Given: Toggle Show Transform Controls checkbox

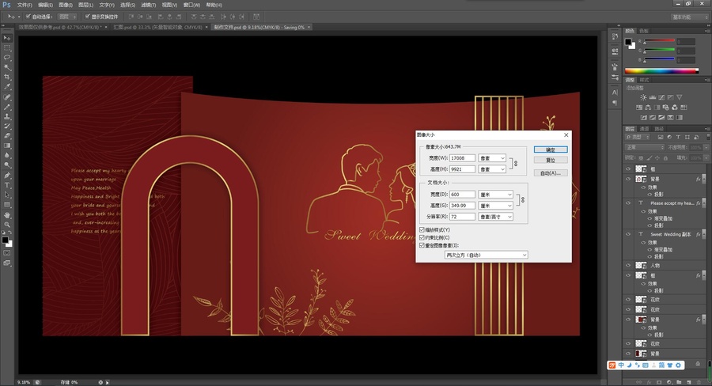Looking at the screenshot, I should (x=87, y=17).
